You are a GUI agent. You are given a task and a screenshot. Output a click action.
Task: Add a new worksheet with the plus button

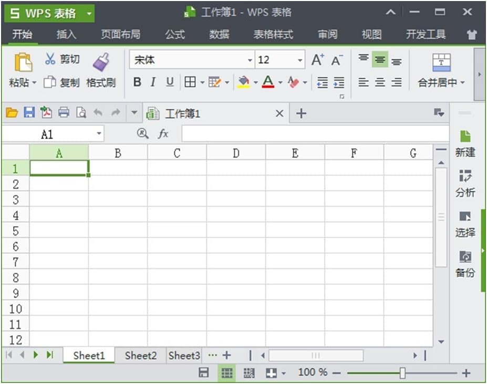[x=226, y=355]
